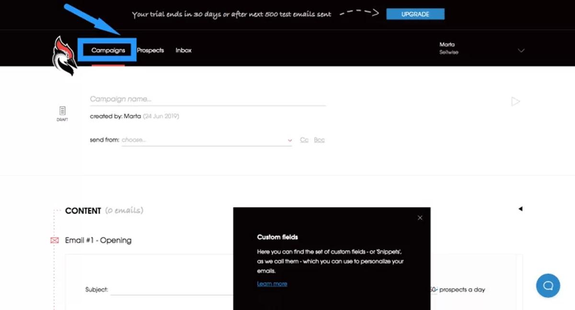The width and height of the screenshot is (575, 310).
Task: Click the Woodpecker bird logo
Action: pyautogui.click(x=65, y=55)
